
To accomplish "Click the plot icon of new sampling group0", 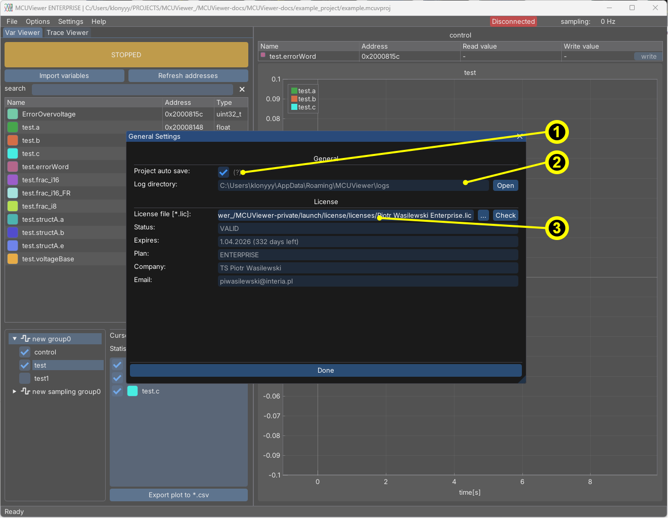I will click(25, 391).
